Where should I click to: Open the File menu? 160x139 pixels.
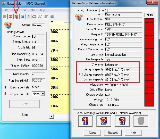pos(6,10)
